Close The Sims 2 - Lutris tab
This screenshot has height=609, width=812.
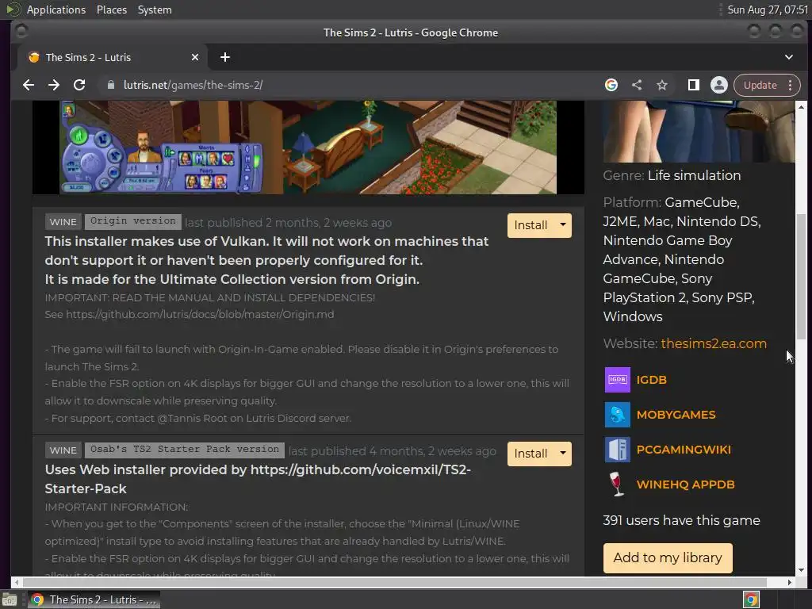click(195, 57)
